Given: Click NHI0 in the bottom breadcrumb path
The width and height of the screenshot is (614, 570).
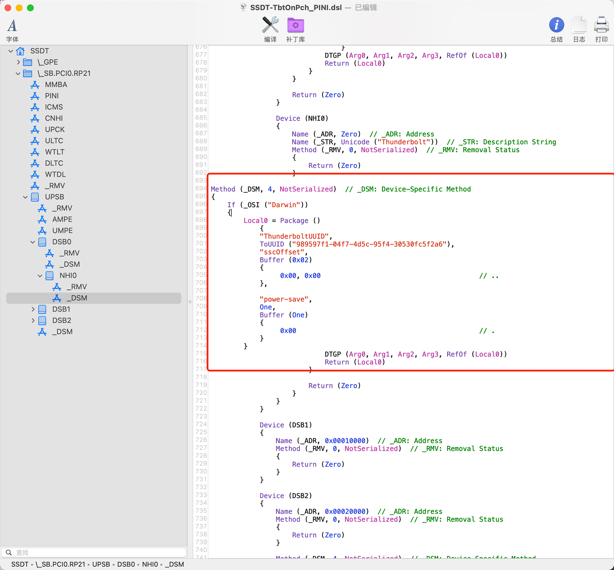Looking at the screenshot, I should tap(150, 564).
